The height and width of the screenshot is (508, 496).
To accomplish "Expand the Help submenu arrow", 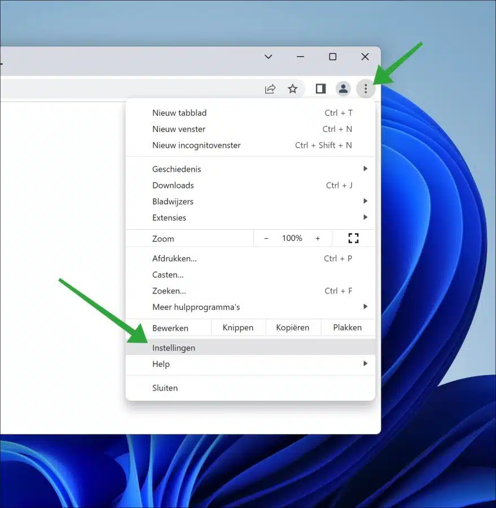I will pyautogui.click(x=366, y=364).
